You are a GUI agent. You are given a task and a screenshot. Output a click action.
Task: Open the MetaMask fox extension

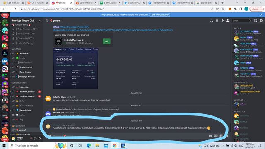point(230,9)
